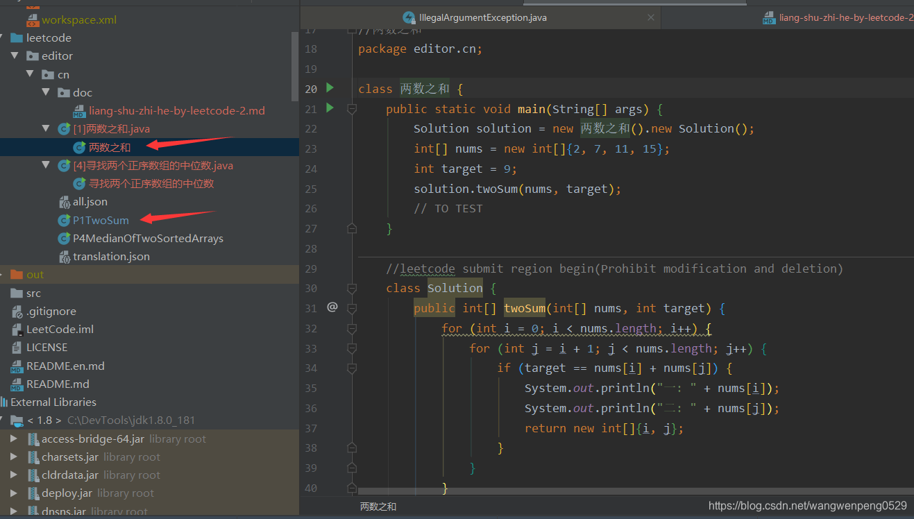Viewport: 914px width, 519px height.
Task: Click the doc folder icon
Action: (63, 92)
